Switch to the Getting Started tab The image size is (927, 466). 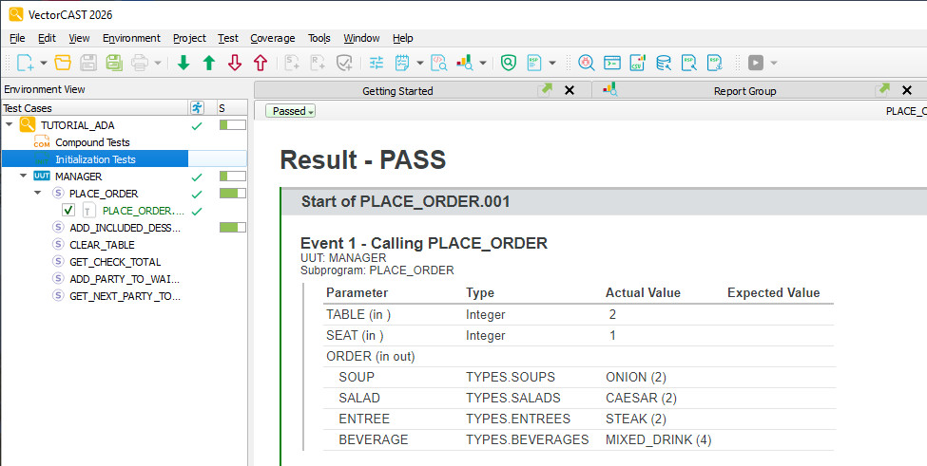click(x=397, y=91)
